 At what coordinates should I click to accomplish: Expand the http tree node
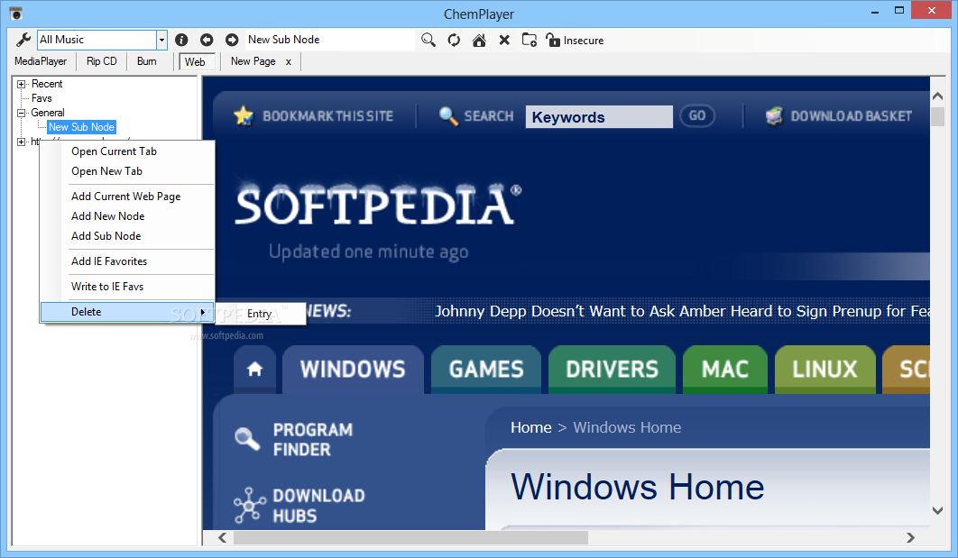22,142
